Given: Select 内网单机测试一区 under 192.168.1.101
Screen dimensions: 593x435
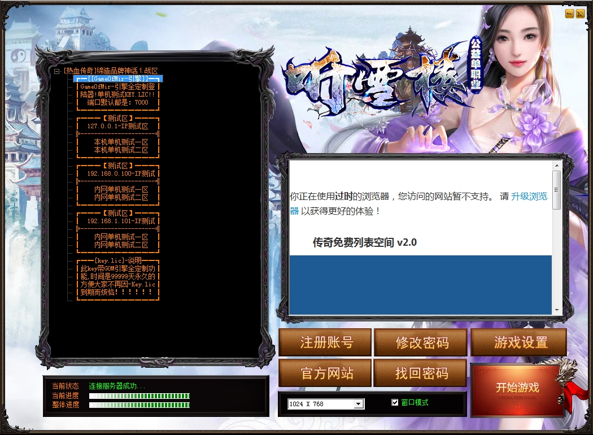Looking at the screenshot, I should pyautogui.click(x=121, y=237).
